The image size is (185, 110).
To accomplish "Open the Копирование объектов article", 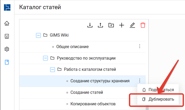I will [x=93, y=104].
